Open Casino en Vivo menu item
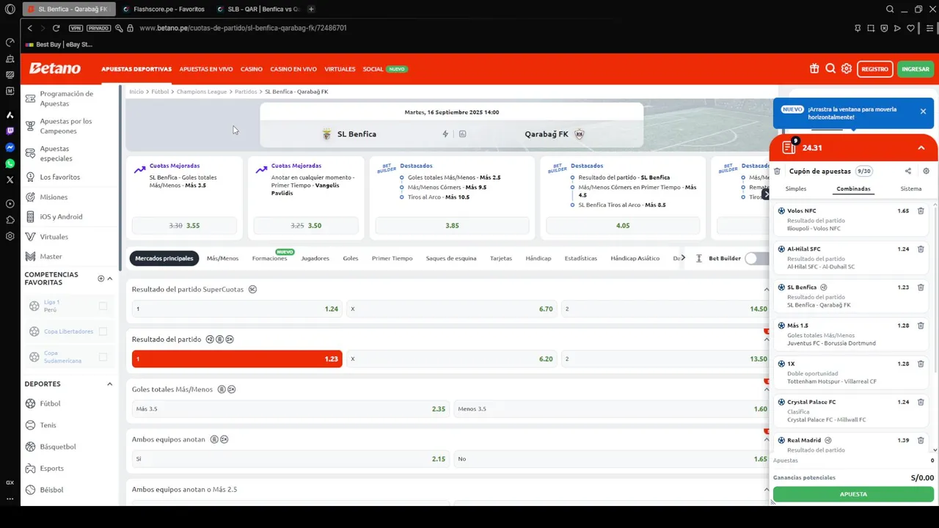This screenshot has height=528, width=939. 293,69
